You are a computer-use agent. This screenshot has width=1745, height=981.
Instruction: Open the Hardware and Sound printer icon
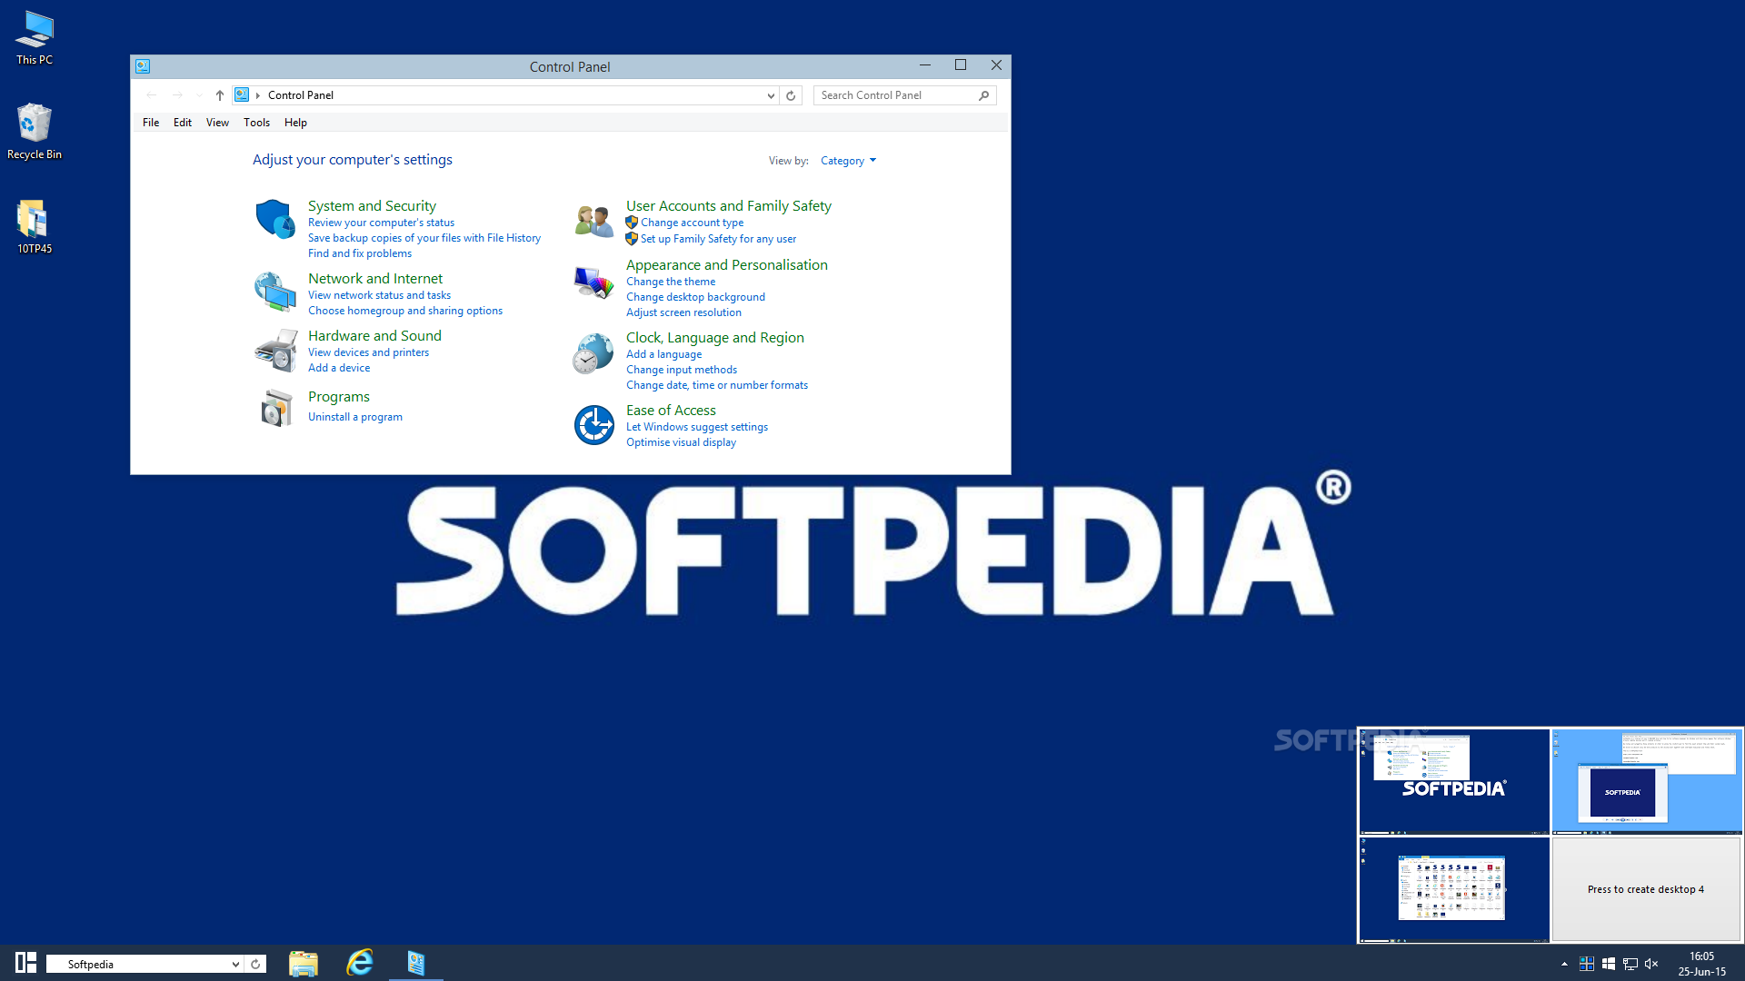tap(275, 351)
